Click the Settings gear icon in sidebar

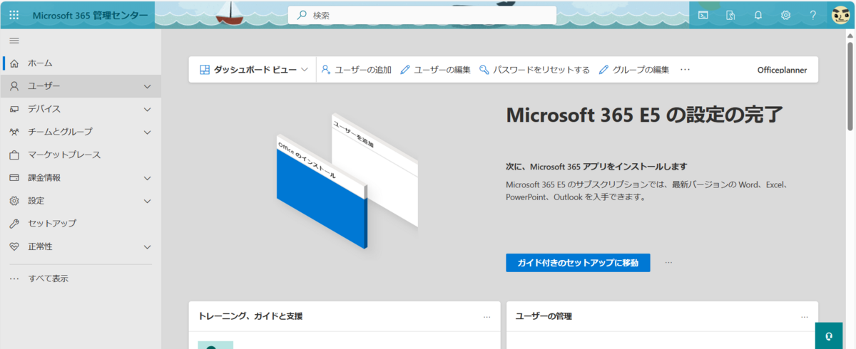14,200
